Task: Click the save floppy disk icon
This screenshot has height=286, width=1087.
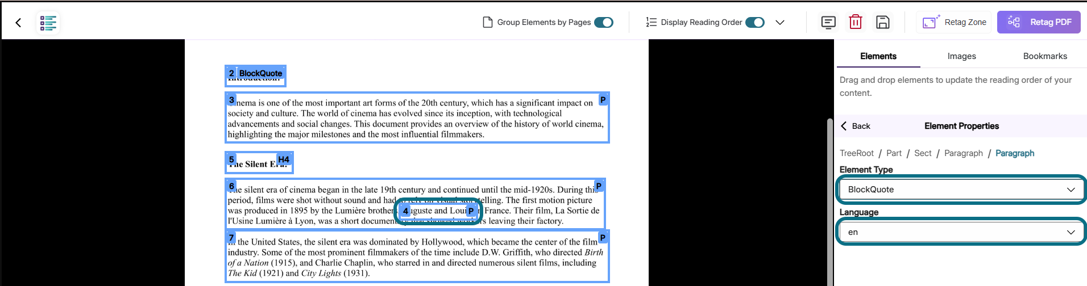Action: pyautogui.click(x=882, y=22)
